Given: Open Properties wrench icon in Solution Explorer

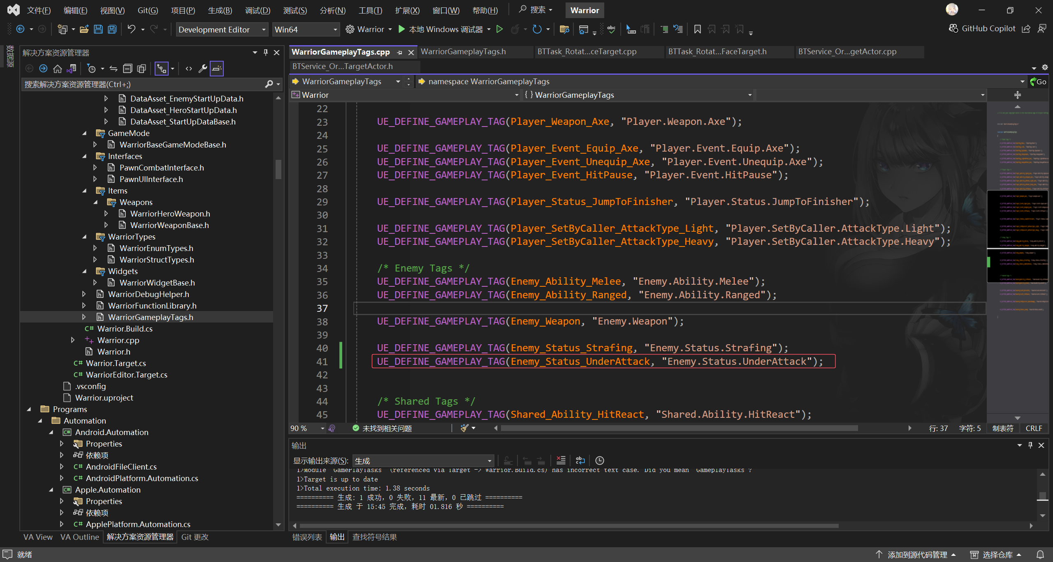Looking at the screenshot, I should [202, 69].
